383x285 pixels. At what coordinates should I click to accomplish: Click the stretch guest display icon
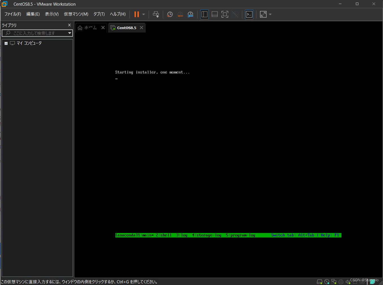pos(263,14)
